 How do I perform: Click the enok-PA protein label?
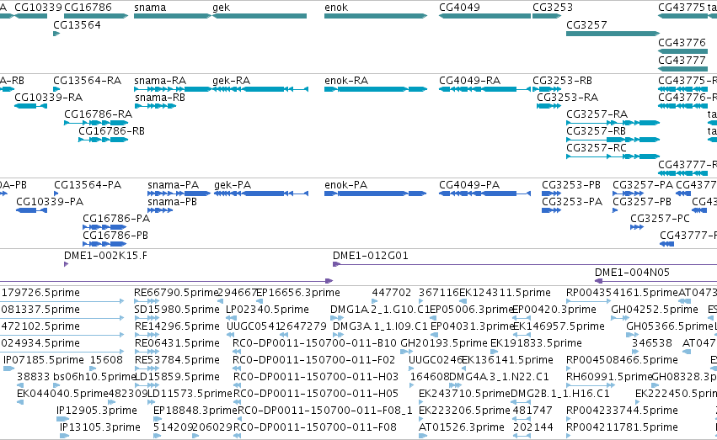tap(346, 185)
